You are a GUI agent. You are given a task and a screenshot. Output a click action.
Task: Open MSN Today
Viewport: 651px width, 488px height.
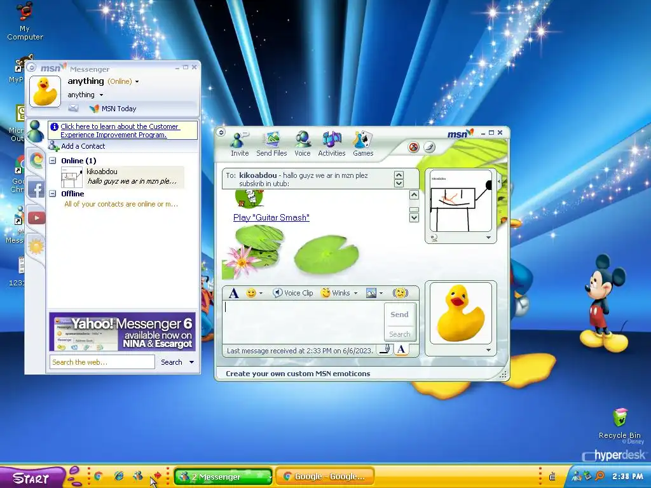click(x=113, y=109)
